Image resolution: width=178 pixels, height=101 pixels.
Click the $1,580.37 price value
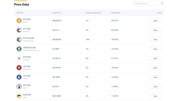[57, 58]
